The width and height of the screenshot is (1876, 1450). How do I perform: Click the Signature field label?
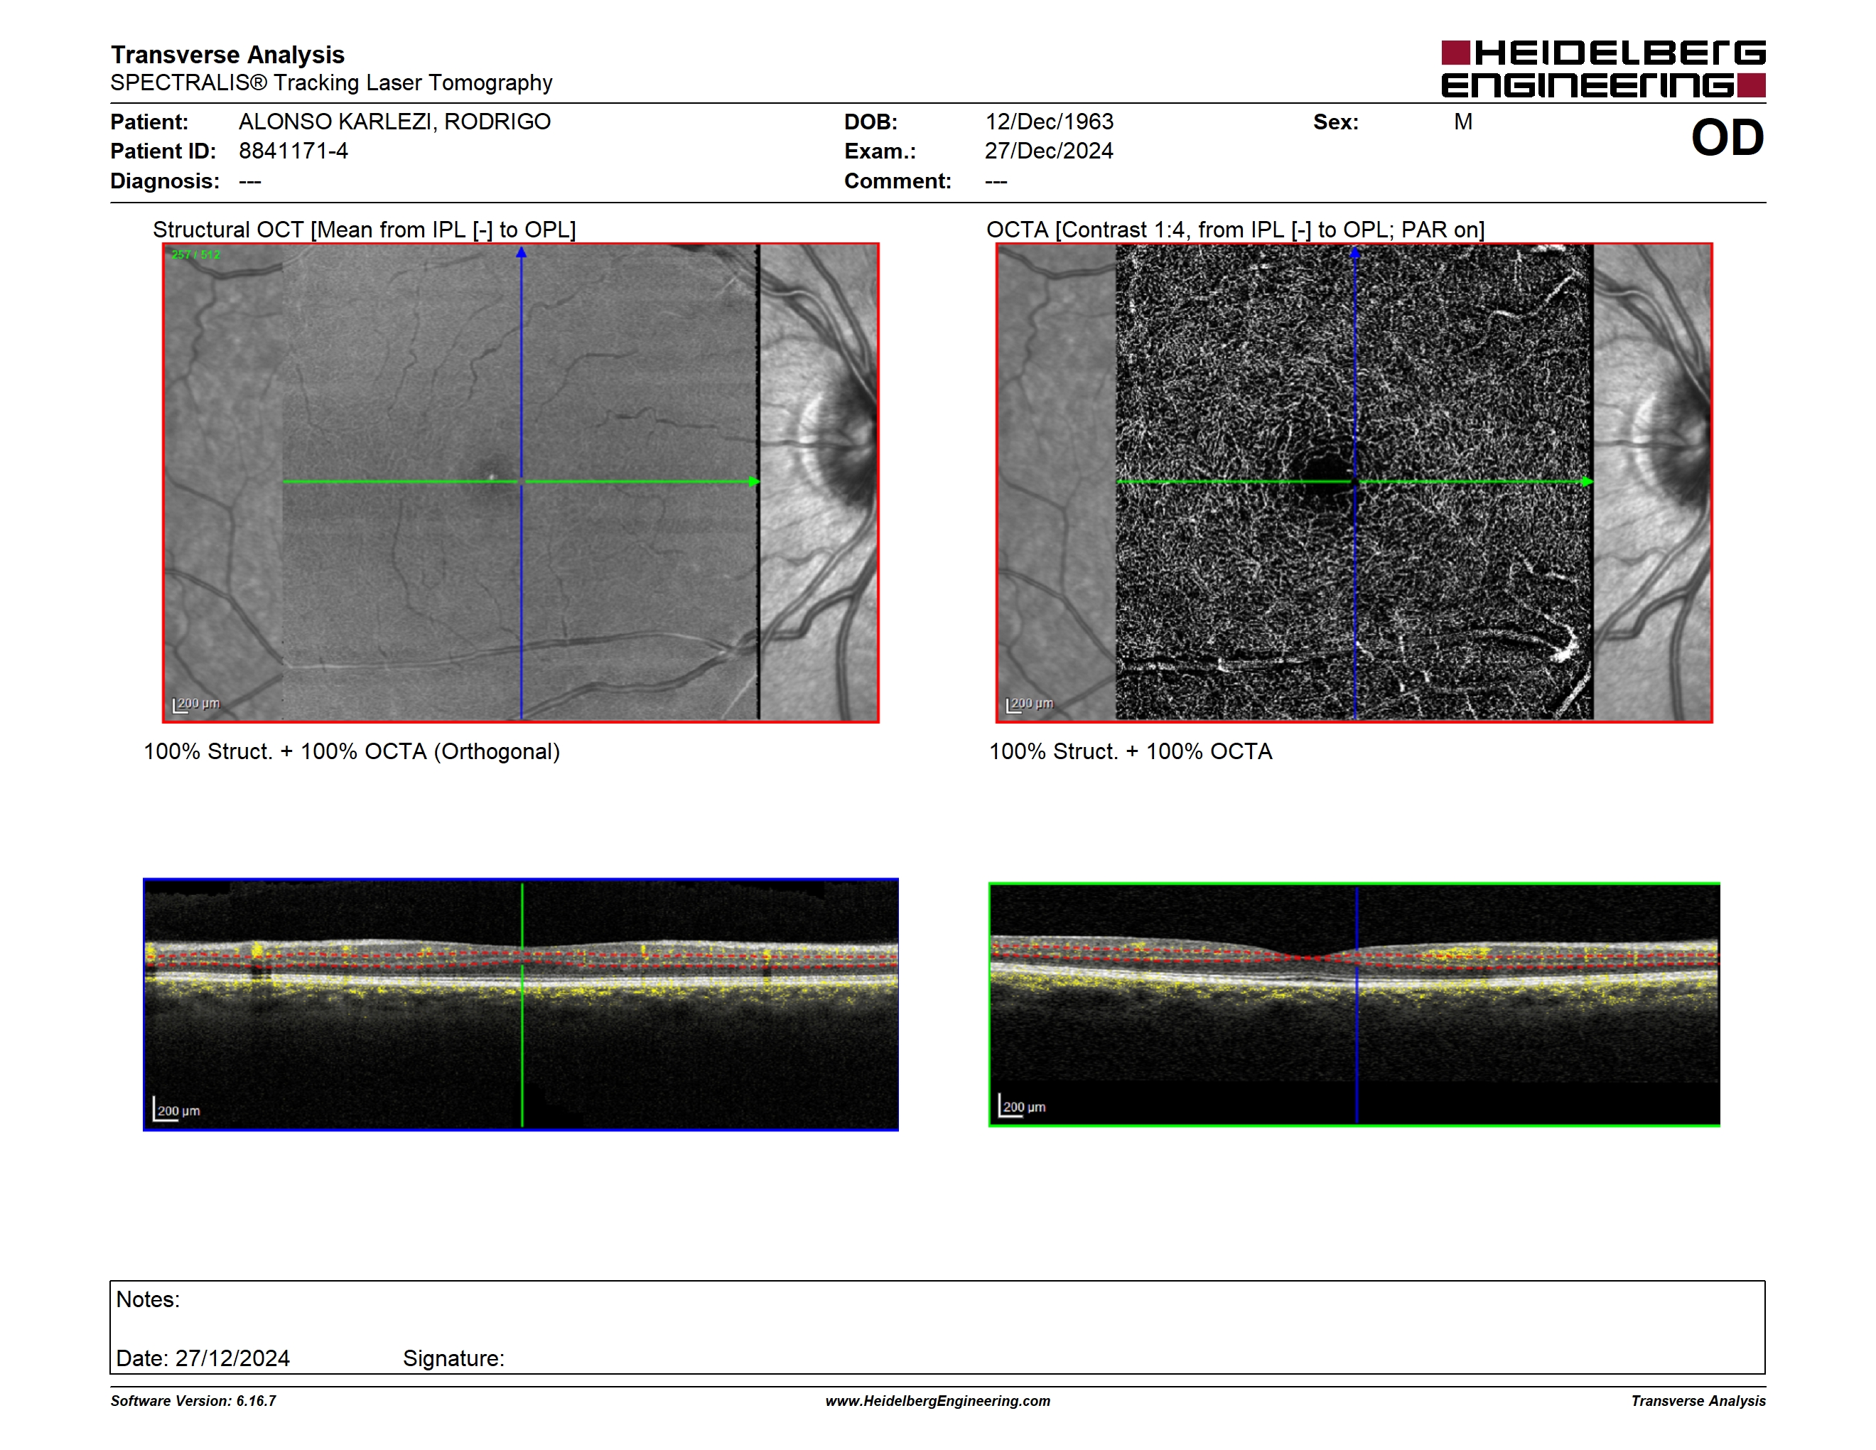pos(453,1358)
